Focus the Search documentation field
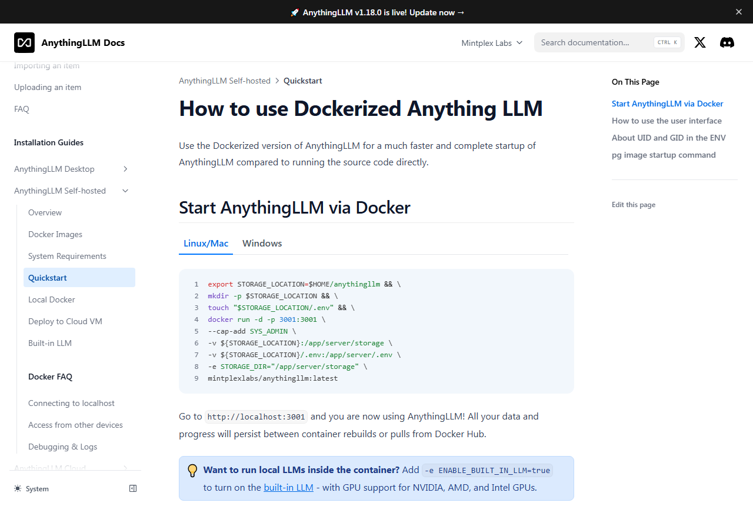 (609, 42)
